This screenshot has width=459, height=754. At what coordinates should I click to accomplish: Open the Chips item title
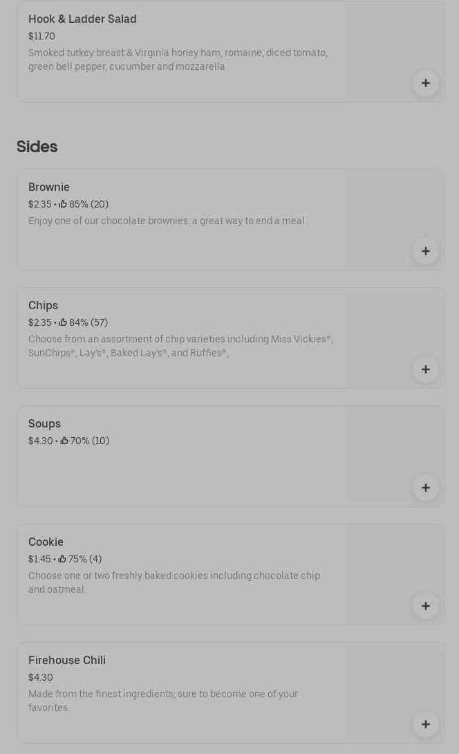pyautogui.click(x=43, y=306)
